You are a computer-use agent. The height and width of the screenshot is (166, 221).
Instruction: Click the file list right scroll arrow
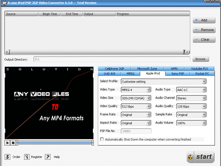click(x=187, y=52)
